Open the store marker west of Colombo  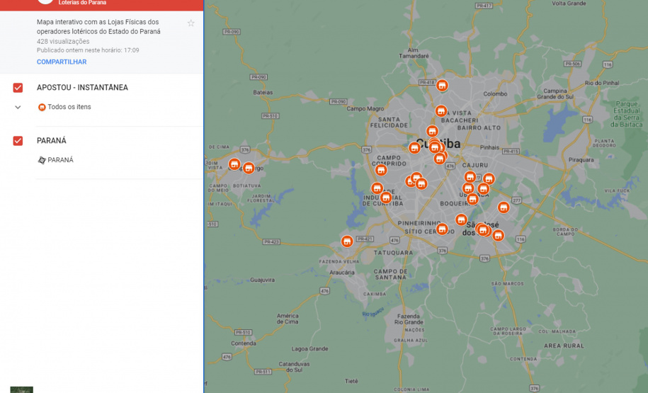click(442, 86)
